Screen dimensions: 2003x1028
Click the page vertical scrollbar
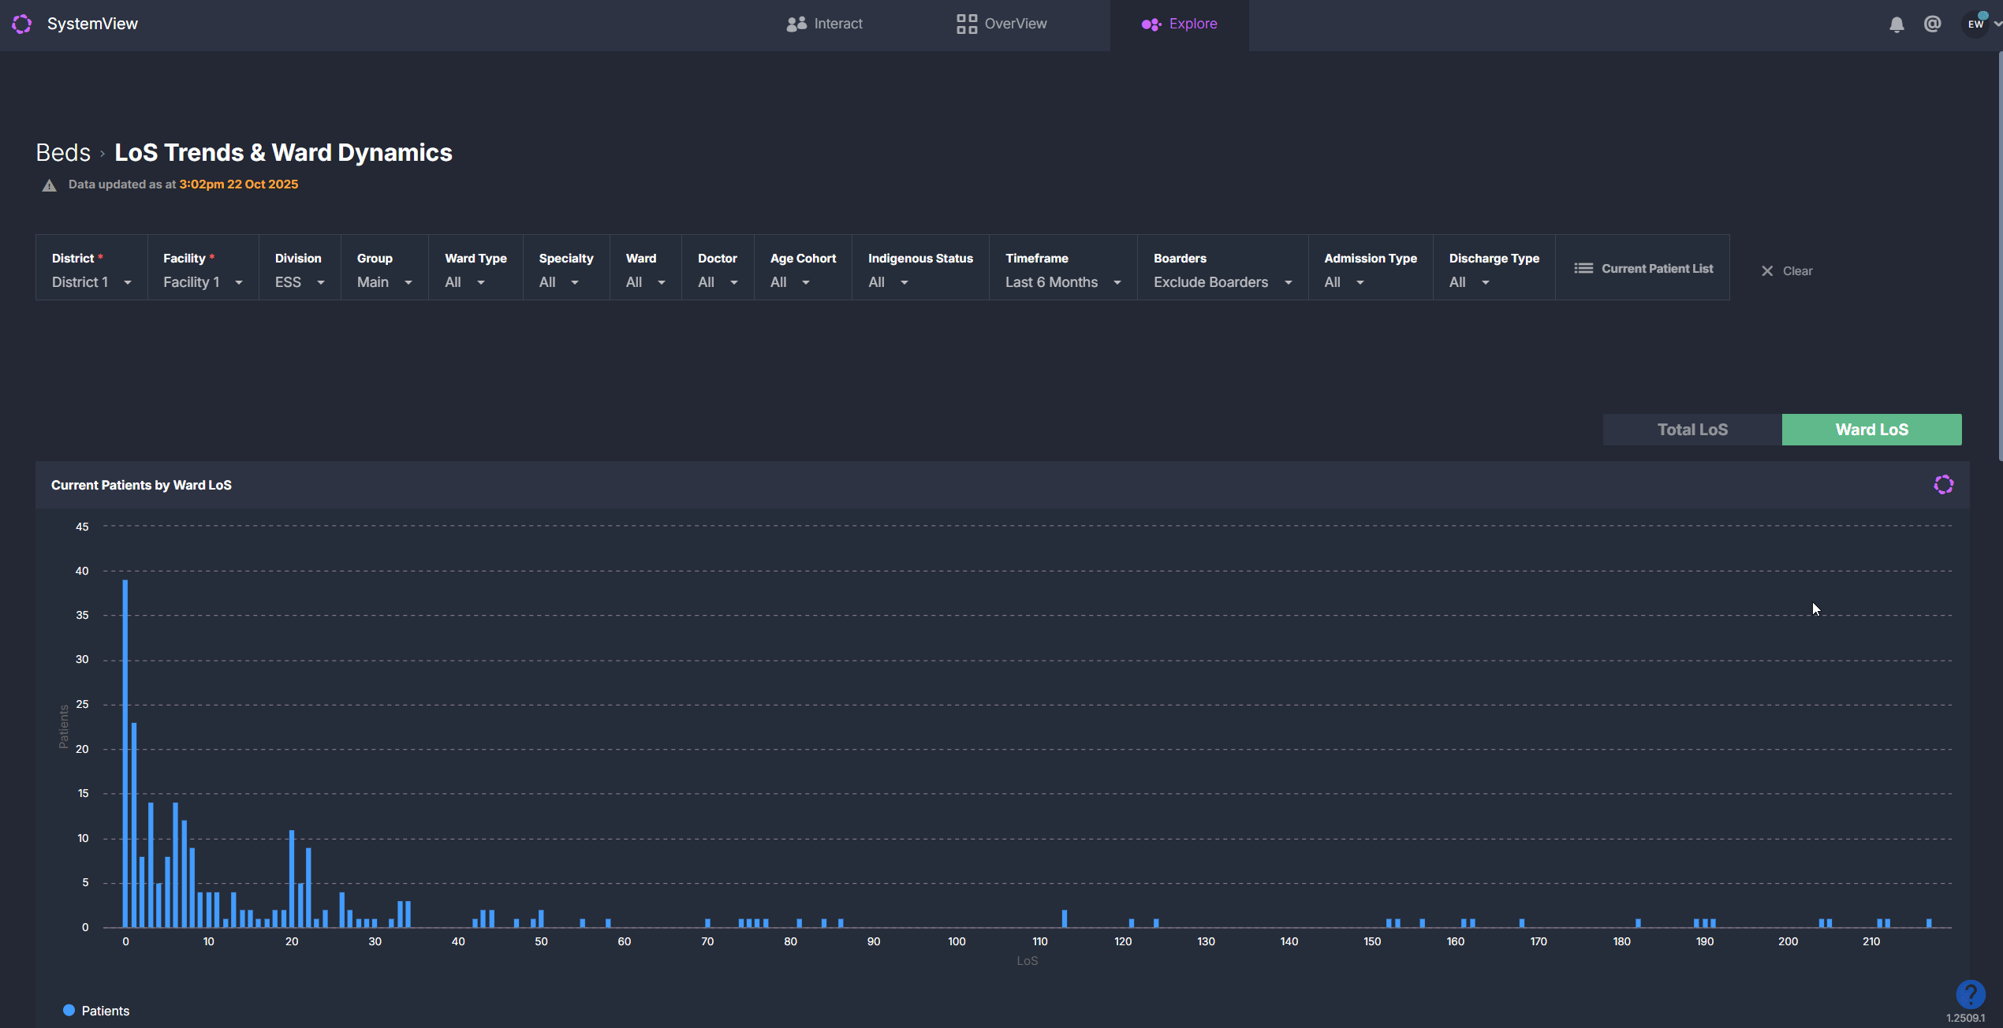click(x=2000, y=256)
